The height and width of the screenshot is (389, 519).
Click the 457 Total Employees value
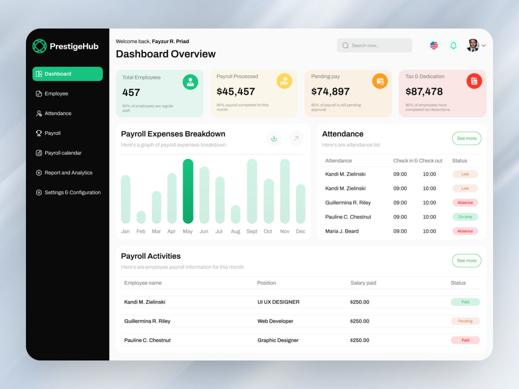pos(131,93)
